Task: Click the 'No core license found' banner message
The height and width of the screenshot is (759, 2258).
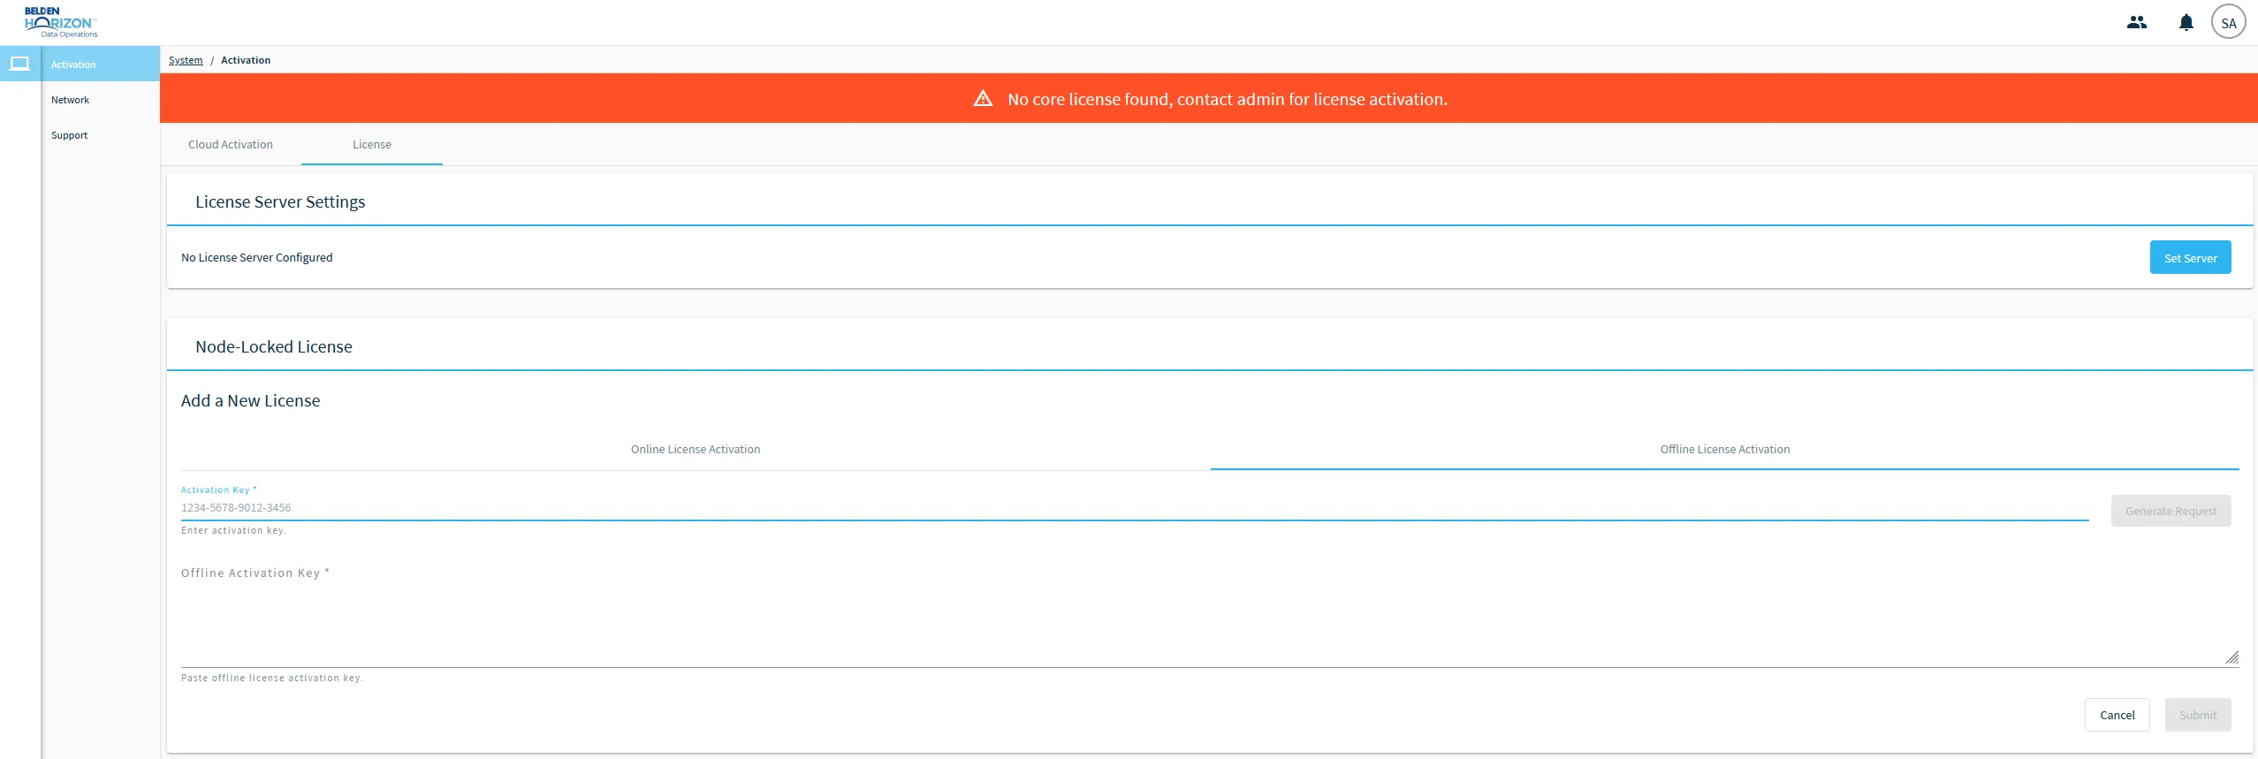Action: tap(1228, 99)
